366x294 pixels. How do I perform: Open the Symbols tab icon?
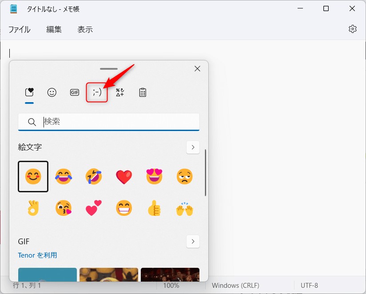[120, 92]
